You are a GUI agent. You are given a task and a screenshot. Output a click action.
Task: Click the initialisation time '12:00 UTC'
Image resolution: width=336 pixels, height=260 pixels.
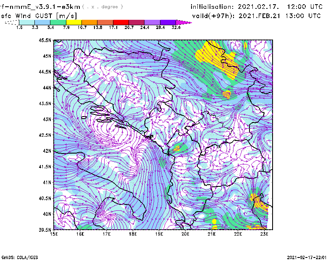pyautogui.click(x=305, y=7)
